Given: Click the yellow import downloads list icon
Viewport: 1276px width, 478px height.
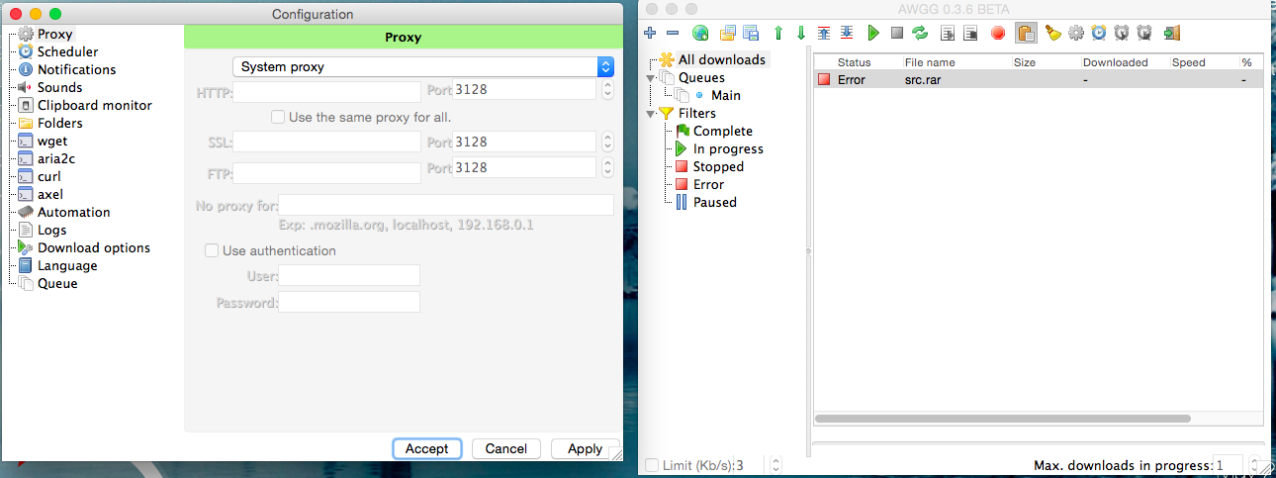Looking at the screenshot, I should (x=728, y=33).
